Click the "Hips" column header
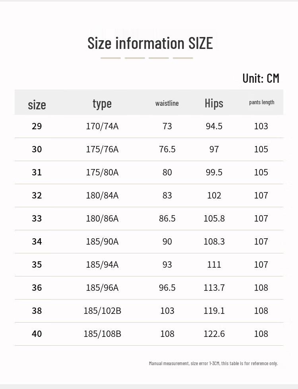This screenshot has height=389, width=298. 214,103
